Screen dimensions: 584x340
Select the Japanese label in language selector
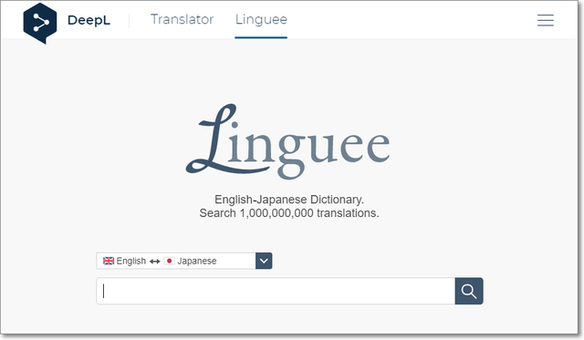(197, 261)
